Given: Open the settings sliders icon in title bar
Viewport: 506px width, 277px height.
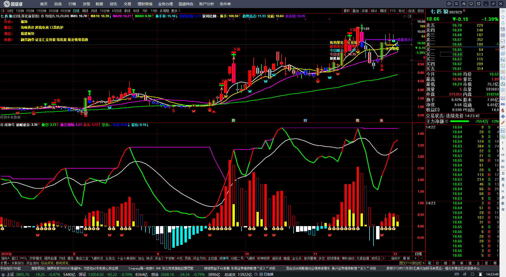Looking at the screenshot, I should click(x=456, y=4).
